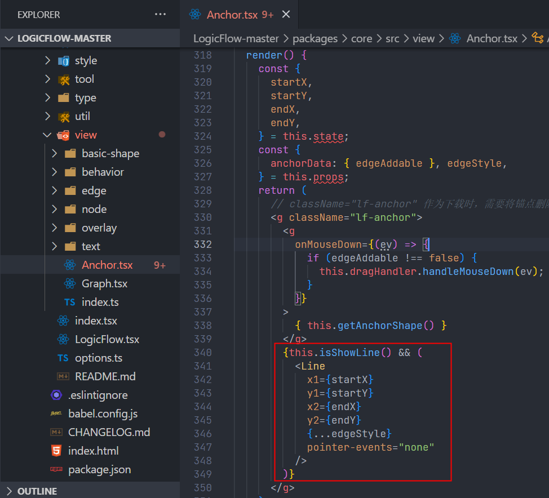Click the tool folder wrench icon

(63, 79)
